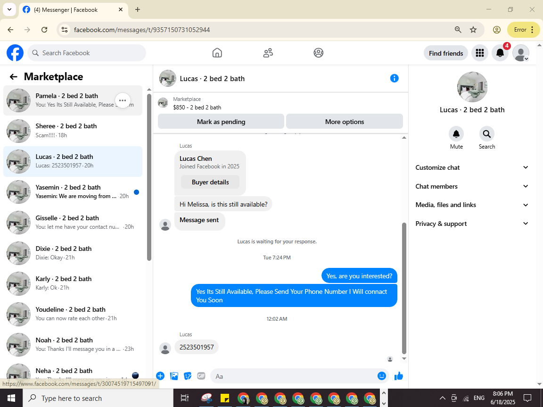Open Sheree conversation
The image size is (543, 407).
(x=73, y=131)
